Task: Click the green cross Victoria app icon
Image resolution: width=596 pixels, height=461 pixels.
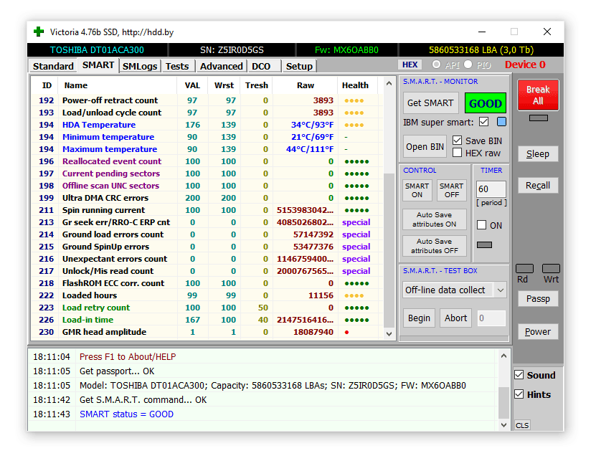Action: pos(38,32)
